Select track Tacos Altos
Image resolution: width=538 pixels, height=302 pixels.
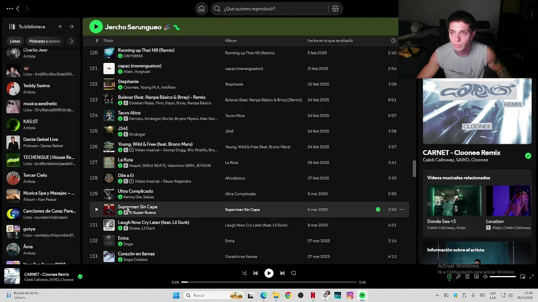coord(249,115)
